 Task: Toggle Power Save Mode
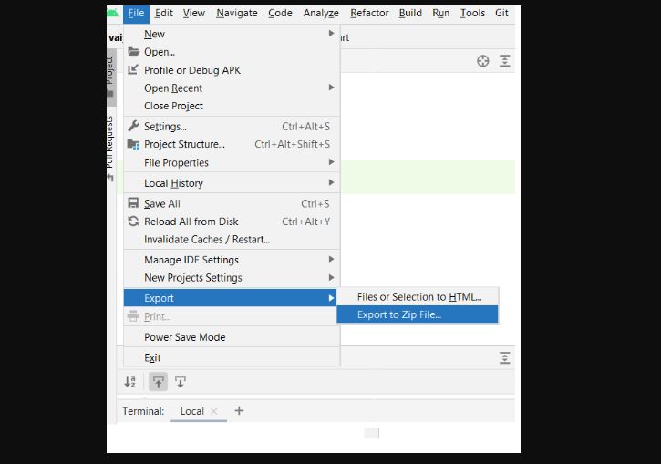[x=232, y=336]
